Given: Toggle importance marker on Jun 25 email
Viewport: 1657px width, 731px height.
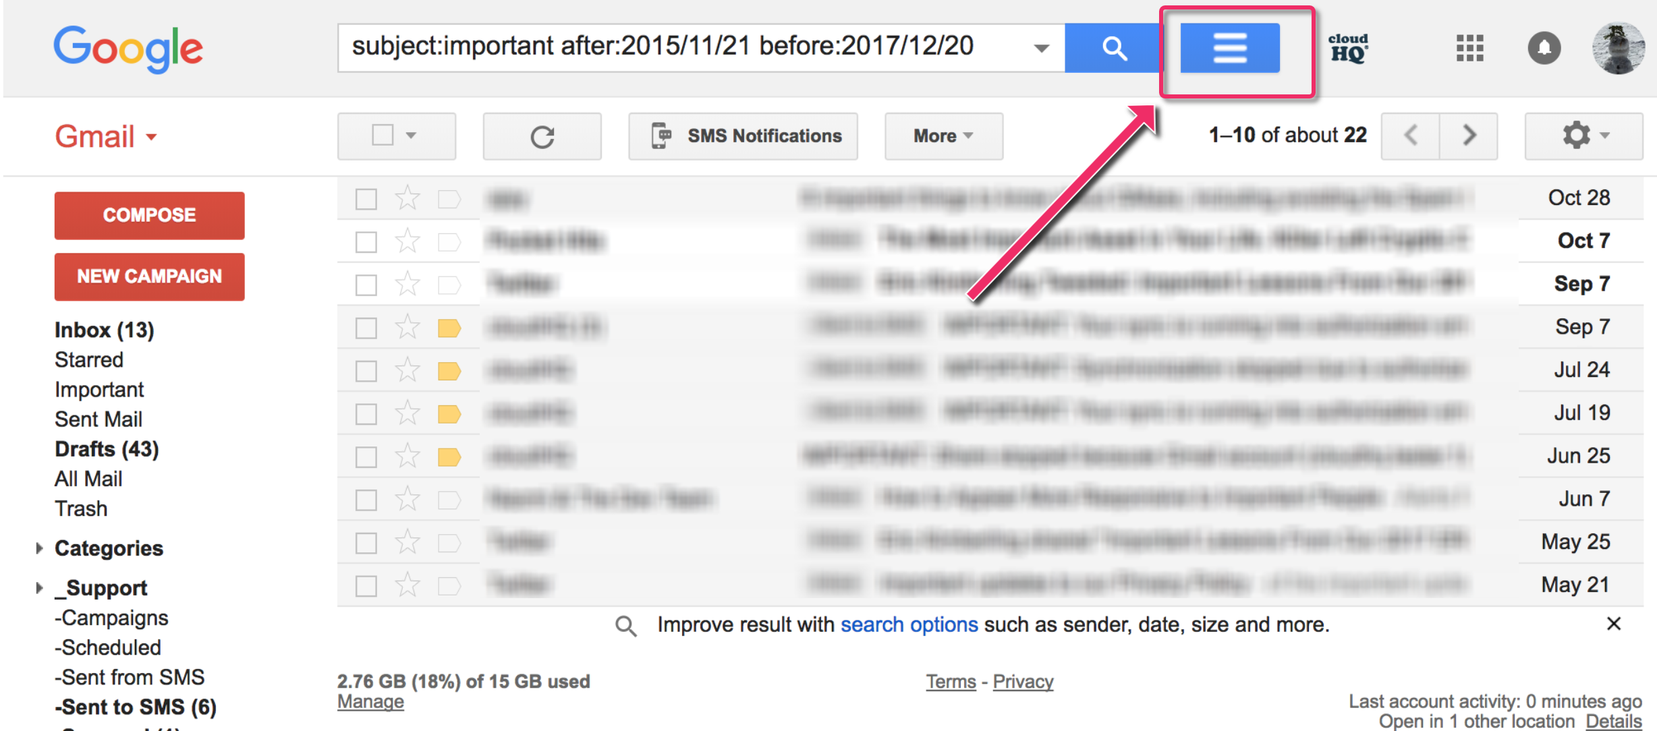Looking at the screenshot, I should (x=449, y=457).
